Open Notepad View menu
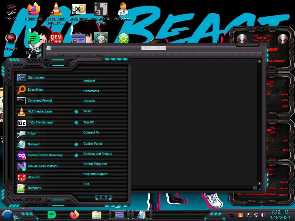295x221 pixels. pos(88,55)
